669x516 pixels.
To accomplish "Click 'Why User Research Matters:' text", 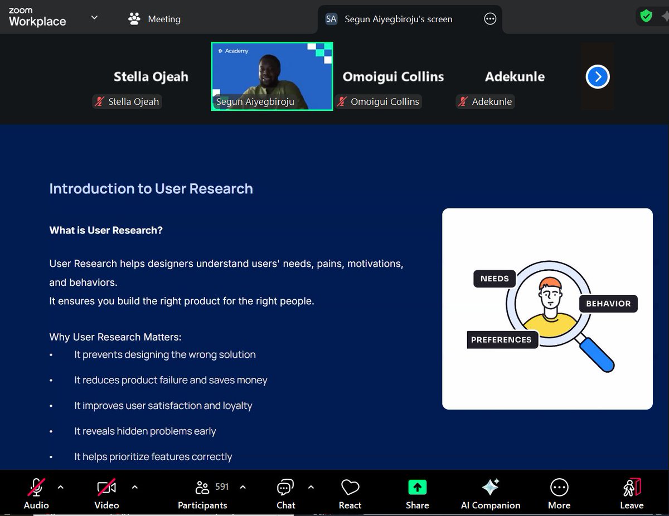I will click(x=115, y=337).
